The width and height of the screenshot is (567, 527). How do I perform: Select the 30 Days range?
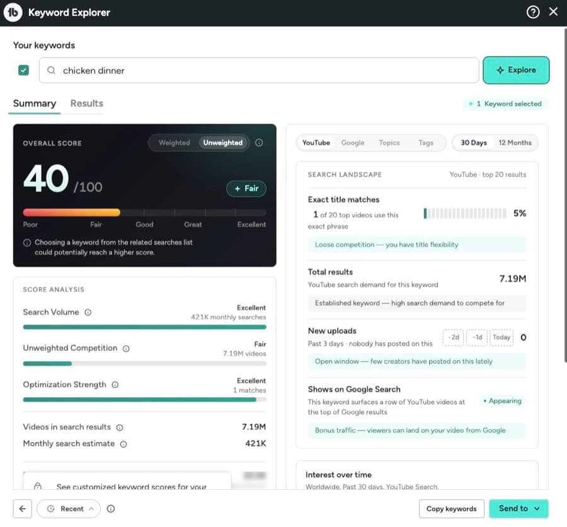pyautogui.click(x=474, y=142)
